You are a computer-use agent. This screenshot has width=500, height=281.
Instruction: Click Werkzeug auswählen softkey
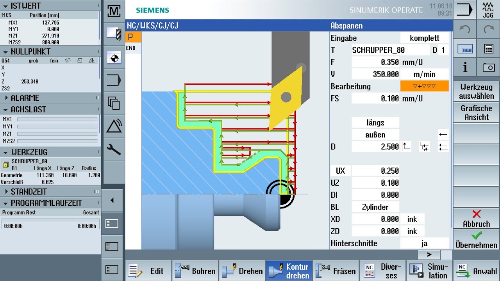pos(476,91)
